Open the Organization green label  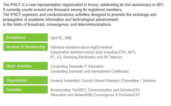pos(25,80)
